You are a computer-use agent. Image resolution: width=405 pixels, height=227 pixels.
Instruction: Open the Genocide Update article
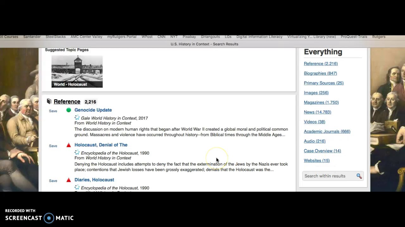click(x=93, y=110)
